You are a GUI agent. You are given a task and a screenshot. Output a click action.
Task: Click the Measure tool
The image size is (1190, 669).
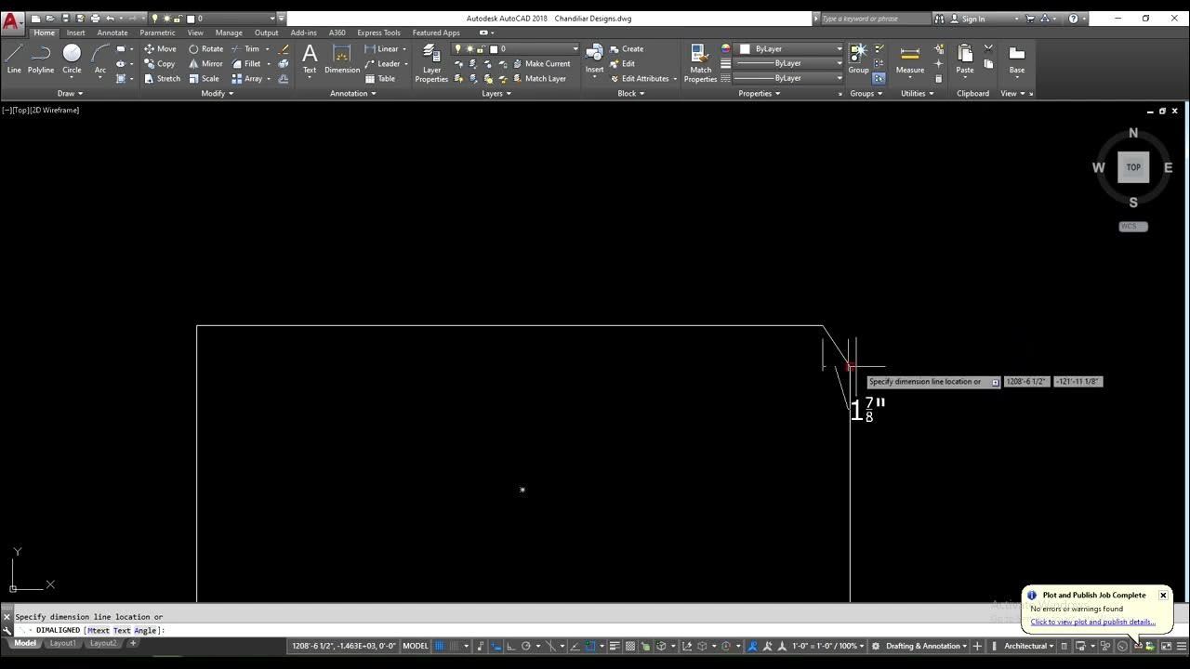tap(910, 59)
